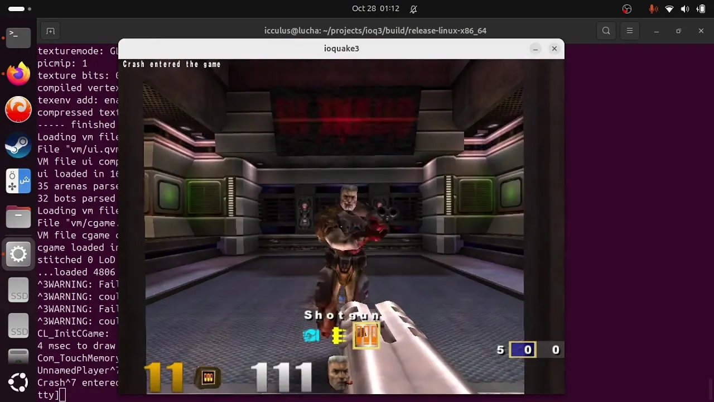Open a new tab in the terminal window
Screen dimensions: 714x402
point(50,31)
